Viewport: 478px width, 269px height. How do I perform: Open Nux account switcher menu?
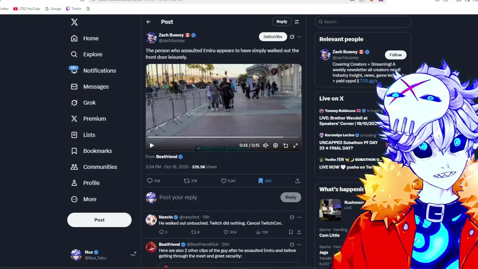pyautogui.click(x=103, y=255)
